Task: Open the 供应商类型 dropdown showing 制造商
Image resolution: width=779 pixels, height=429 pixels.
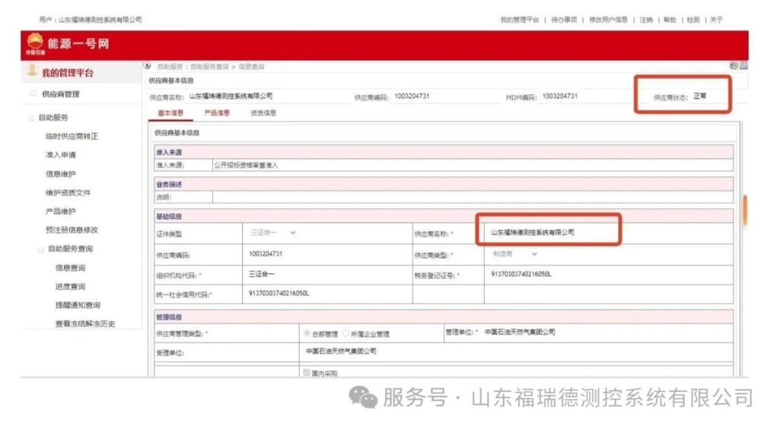Action: 514,254
